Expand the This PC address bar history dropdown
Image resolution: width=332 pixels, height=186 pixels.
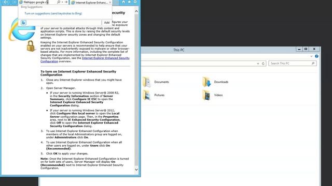coord(258,64)
